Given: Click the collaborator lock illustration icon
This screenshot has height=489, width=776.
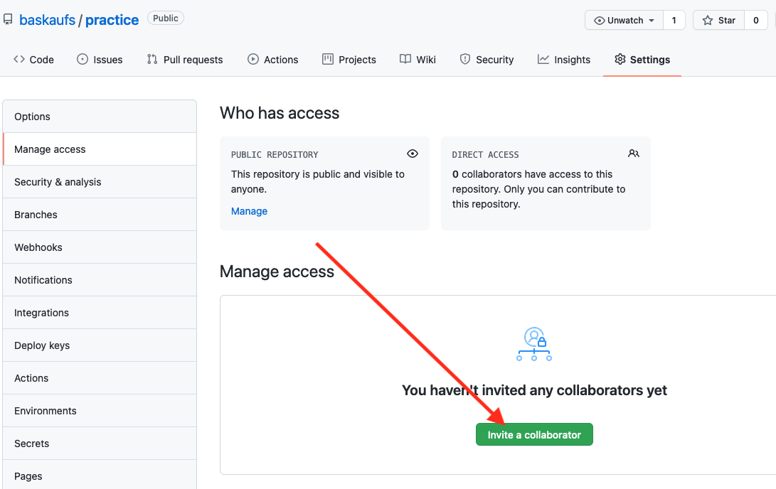Looking at the screenshot, I should (x=534, y=344).
